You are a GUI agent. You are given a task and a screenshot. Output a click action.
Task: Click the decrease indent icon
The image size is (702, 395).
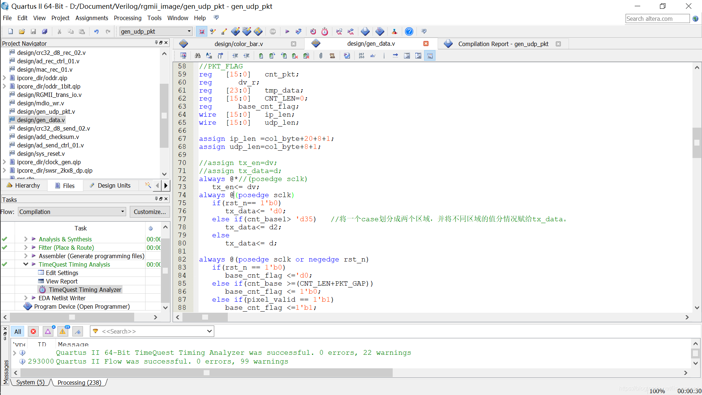pyautogui.click(x=246, y=56)
